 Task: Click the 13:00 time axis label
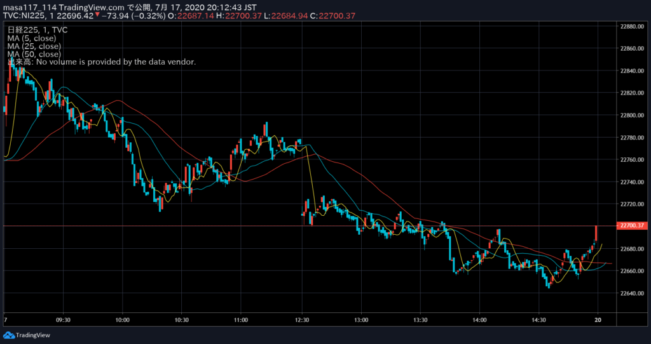click(361, 320)
